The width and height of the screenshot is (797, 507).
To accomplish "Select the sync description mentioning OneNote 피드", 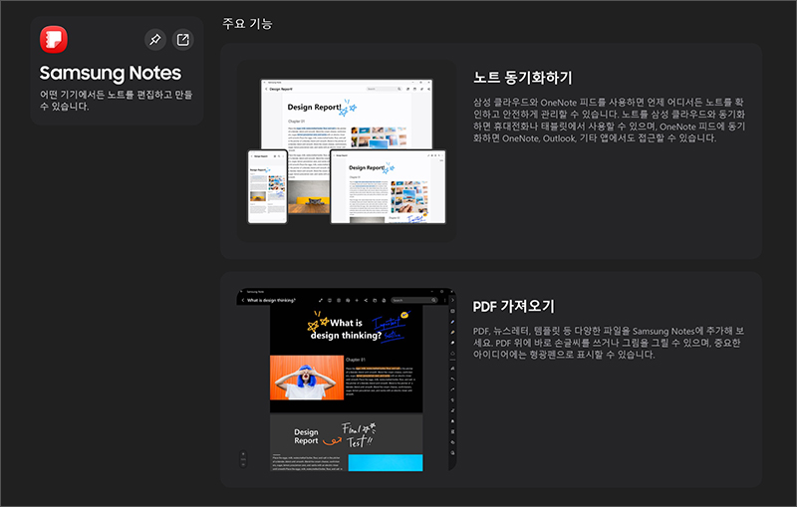I will click(609, 120).
